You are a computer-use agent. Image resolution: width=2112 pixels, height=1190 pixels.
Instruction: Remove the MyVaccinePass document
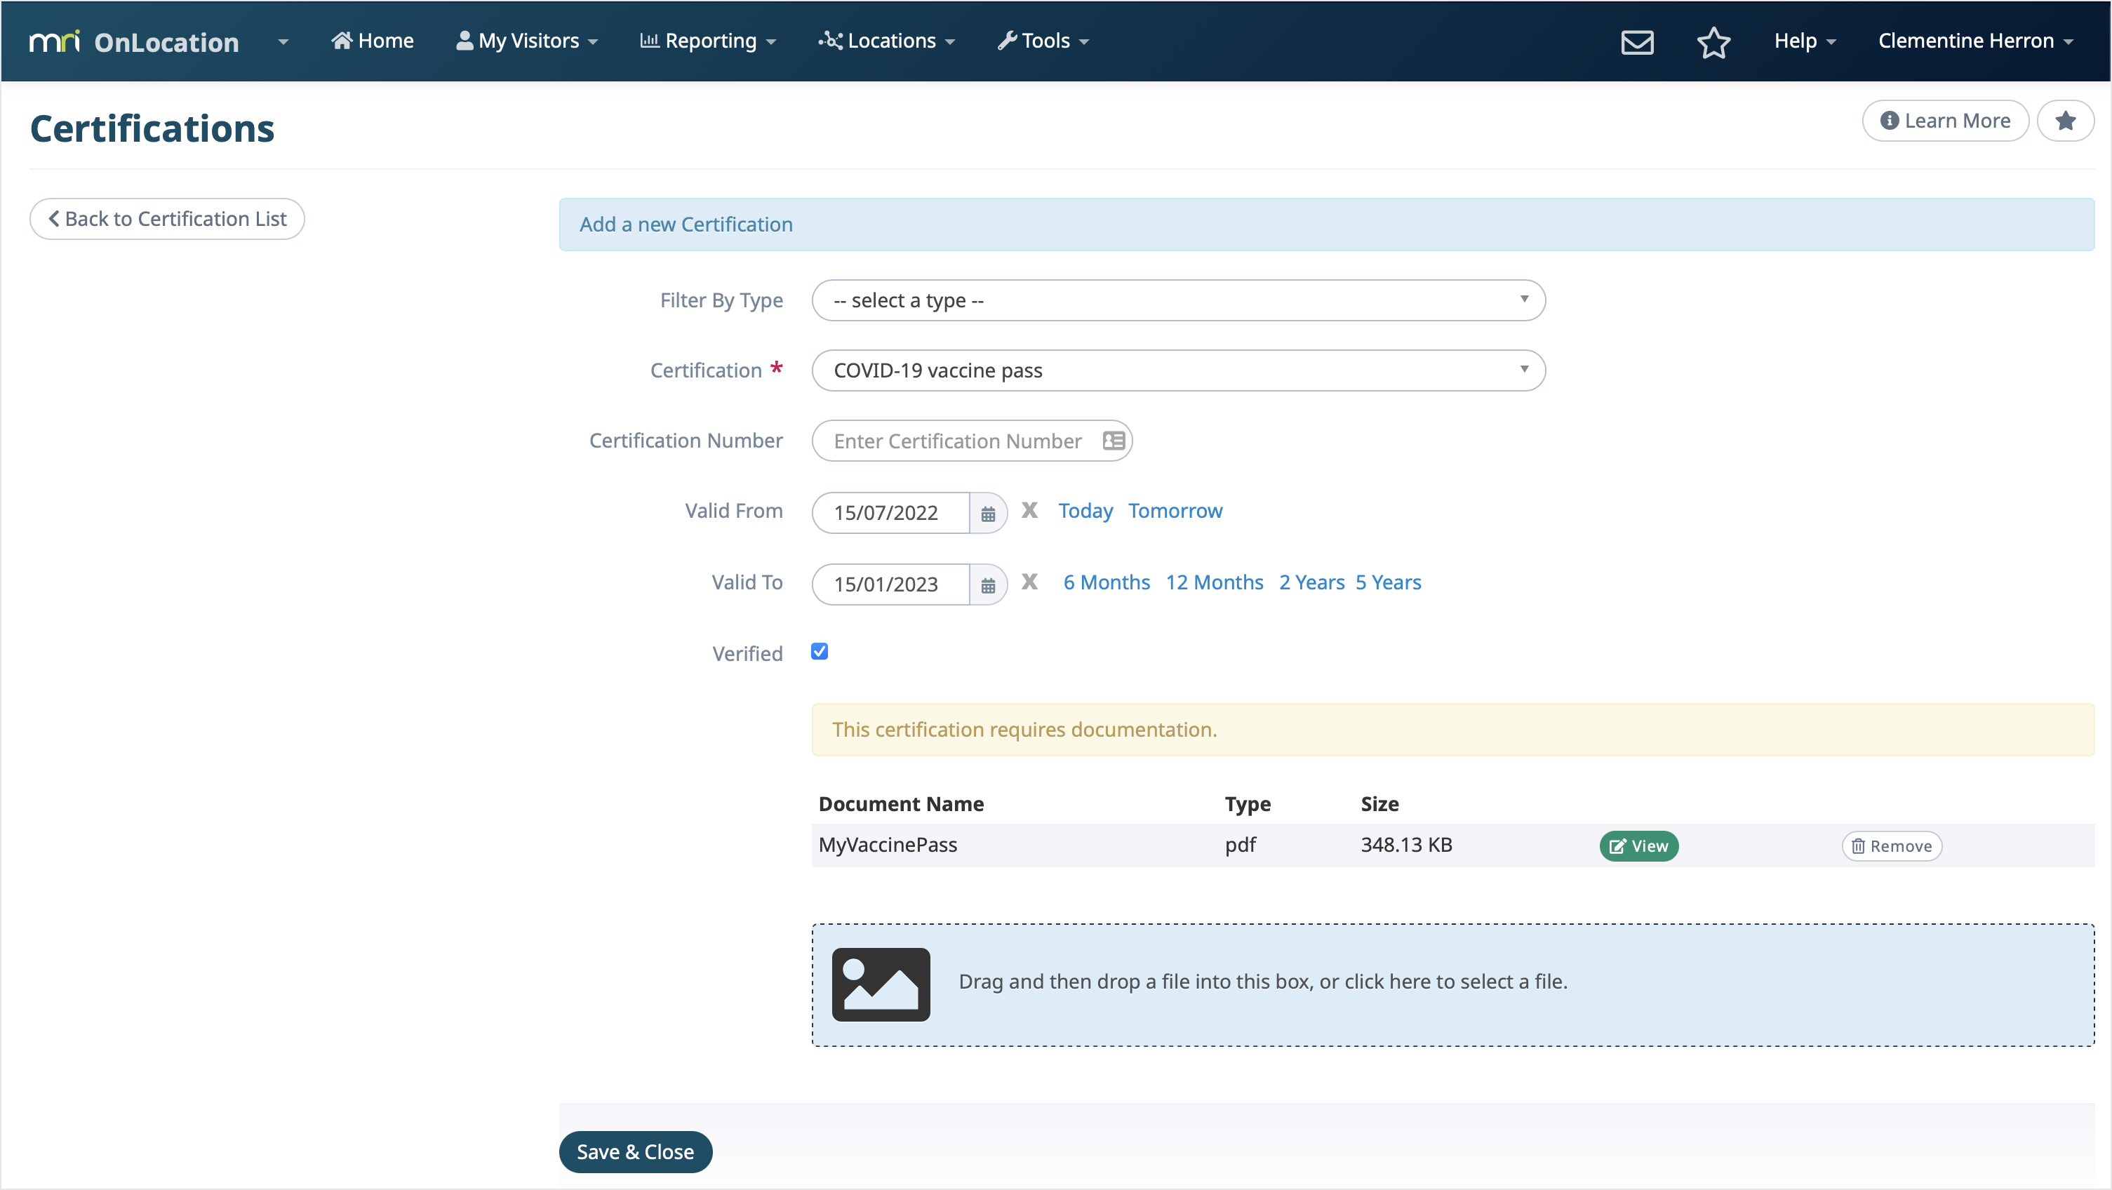1892,845
